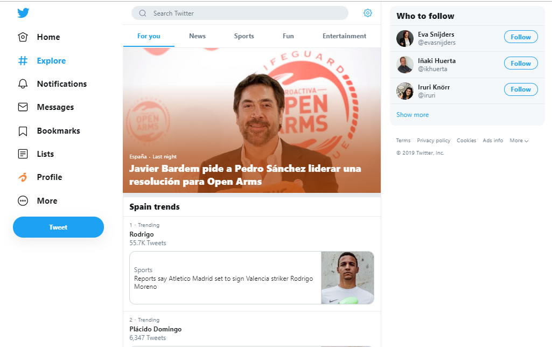552x347 pixels.
Task: Follow Iñaki Huerta
Action: (520, 63)
